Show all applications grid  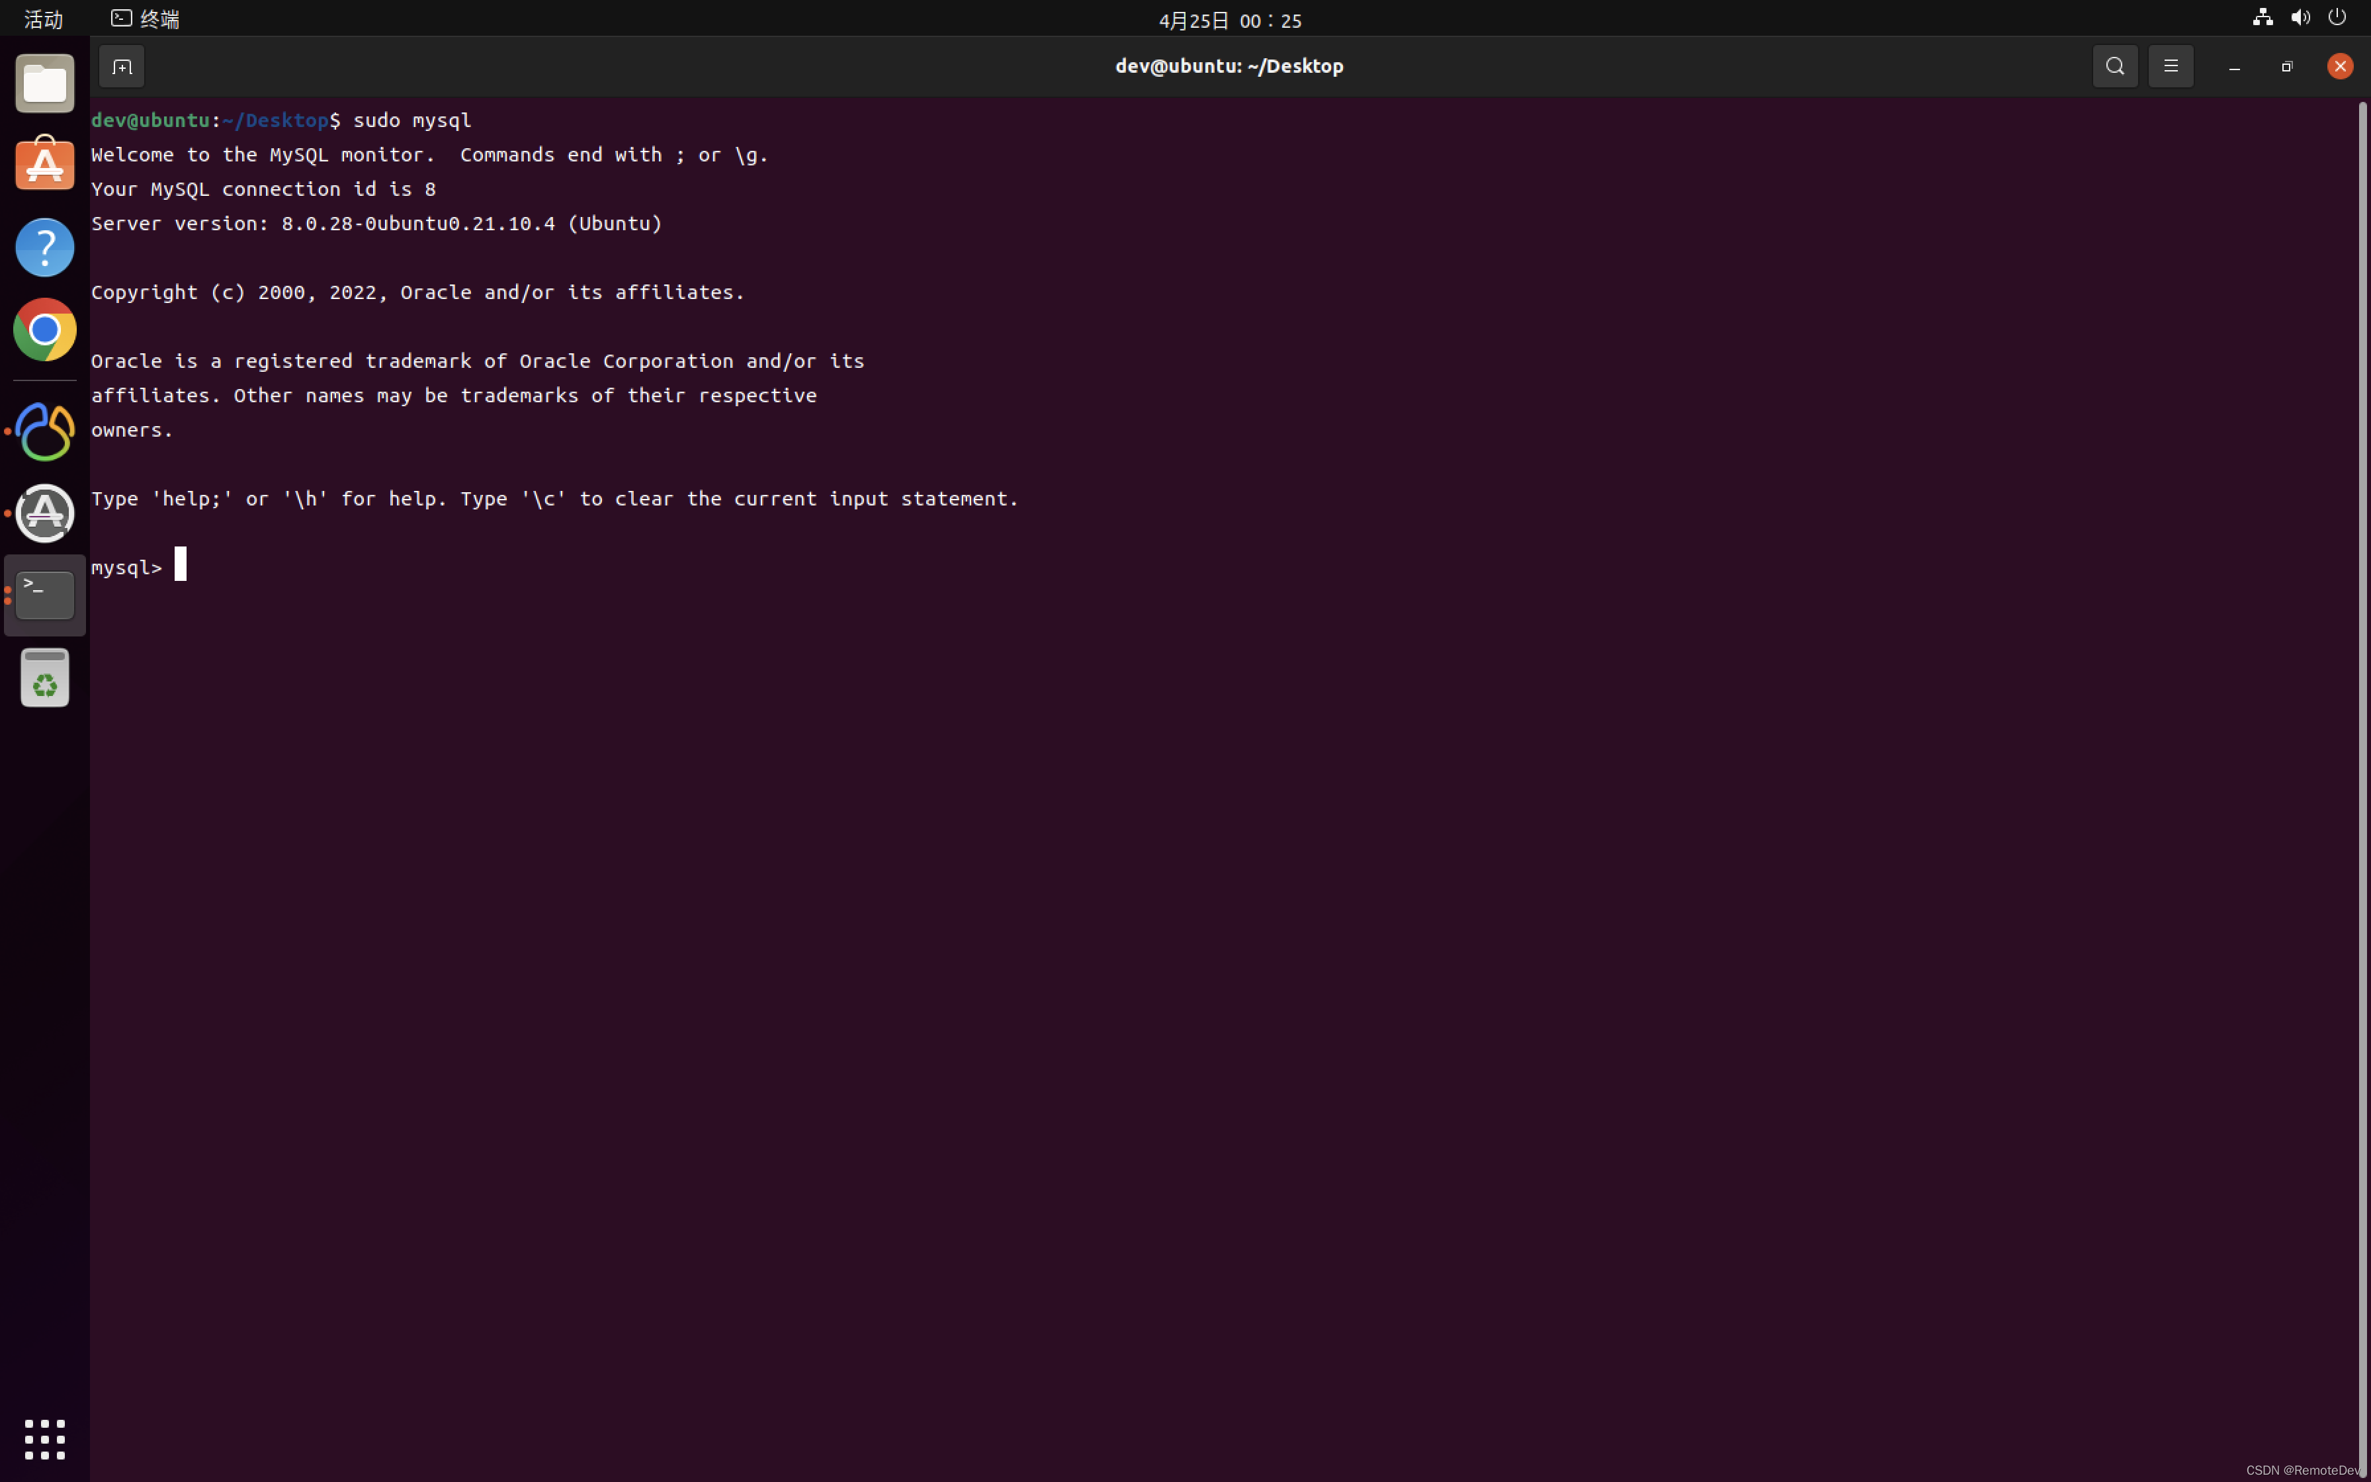tap(45, 1439)
